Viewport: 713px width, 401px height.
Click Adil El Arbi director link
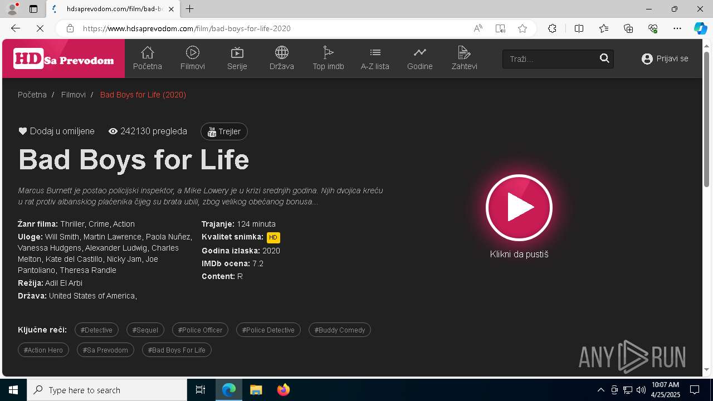(64, 283)
